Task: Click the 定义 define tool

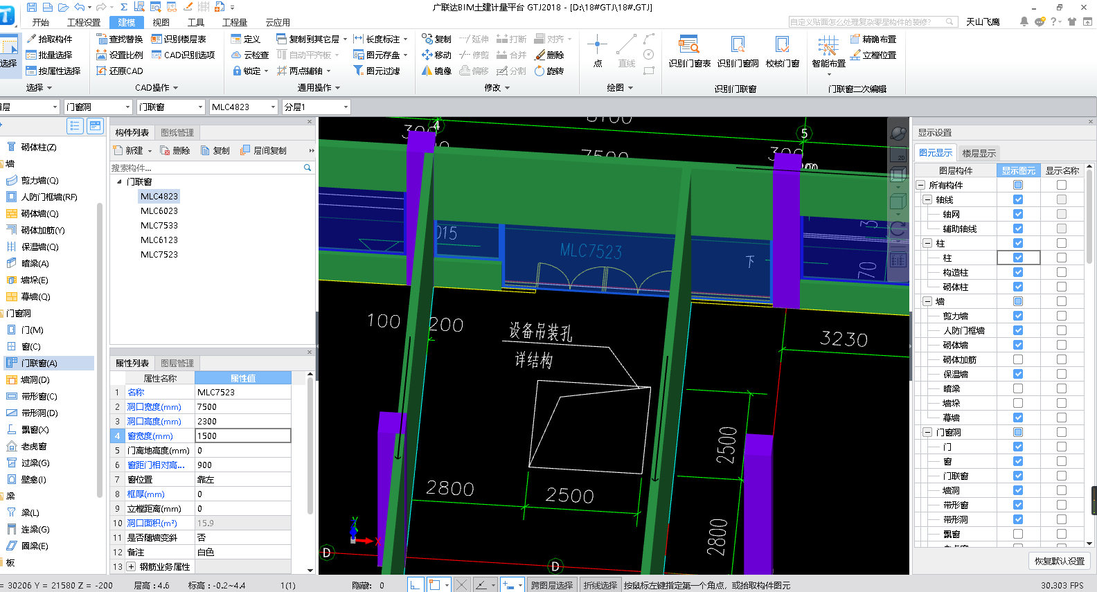Action: pos(246,39)
